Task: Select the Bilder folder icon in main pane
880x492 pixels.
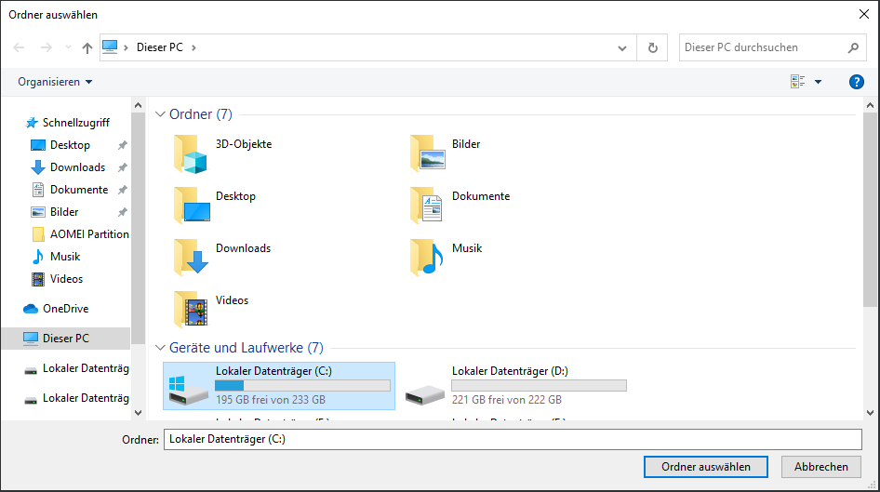Action: pos(428,152)
